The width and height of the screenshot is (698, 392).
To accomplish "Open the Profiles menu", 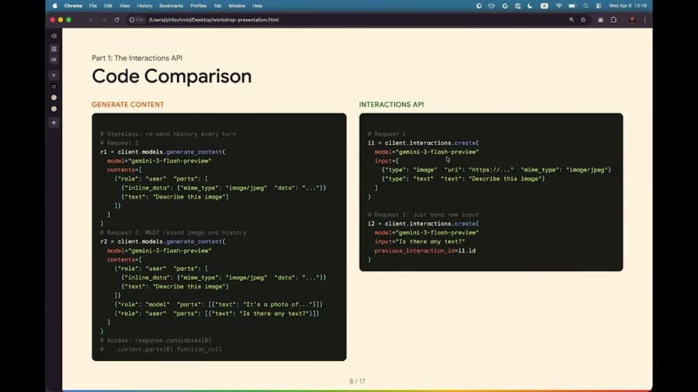I will [198, 6].
